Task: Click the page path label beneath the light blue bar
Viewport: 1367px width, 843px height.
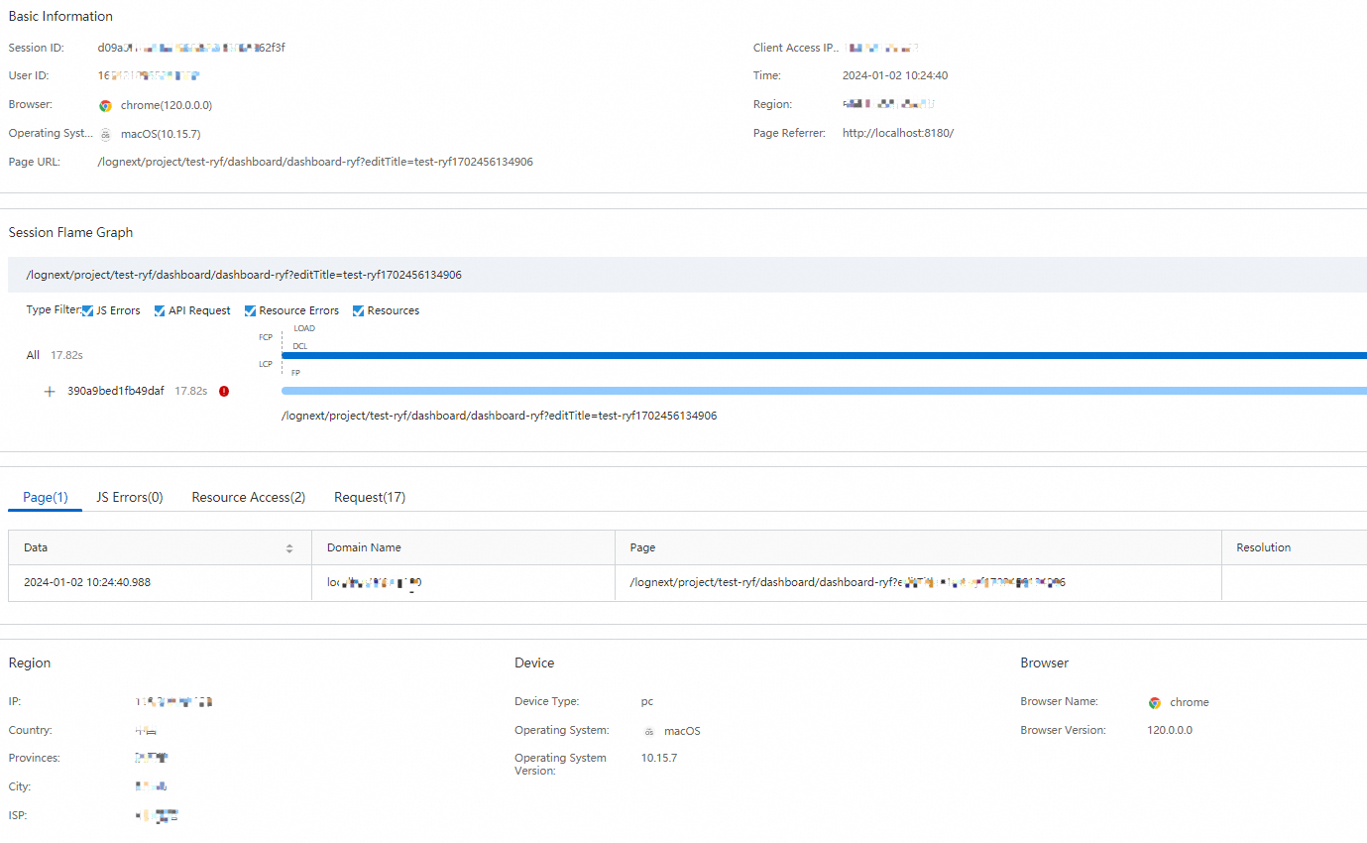Action: coord(500,417)
